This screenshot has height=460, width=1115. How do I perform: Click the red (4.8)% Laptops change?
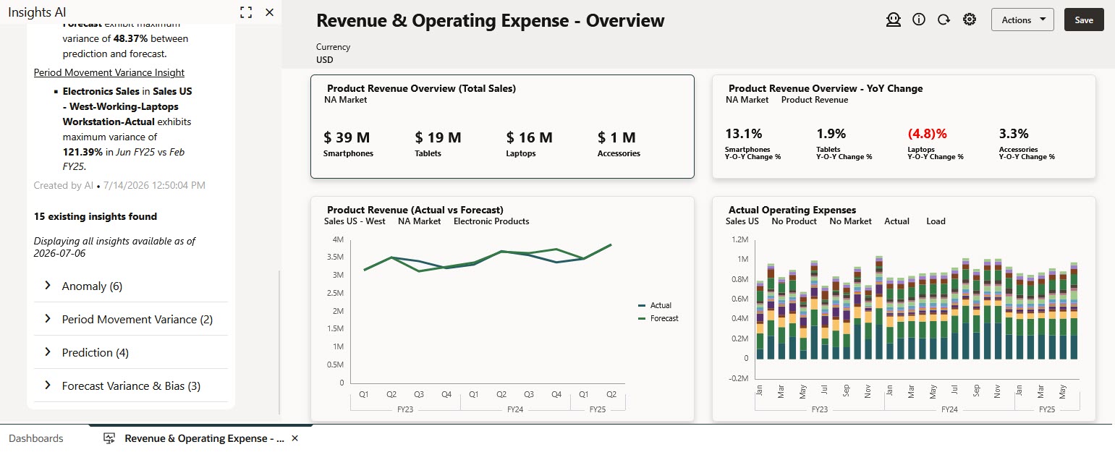(927, 134)
